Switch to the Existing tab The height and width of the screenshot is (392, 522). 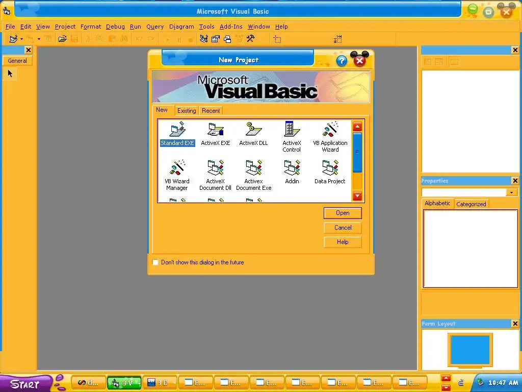[187, 111]
